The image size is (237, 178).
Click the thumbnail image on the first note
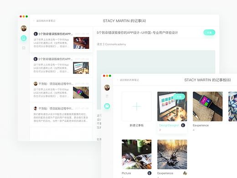[81, 43]
